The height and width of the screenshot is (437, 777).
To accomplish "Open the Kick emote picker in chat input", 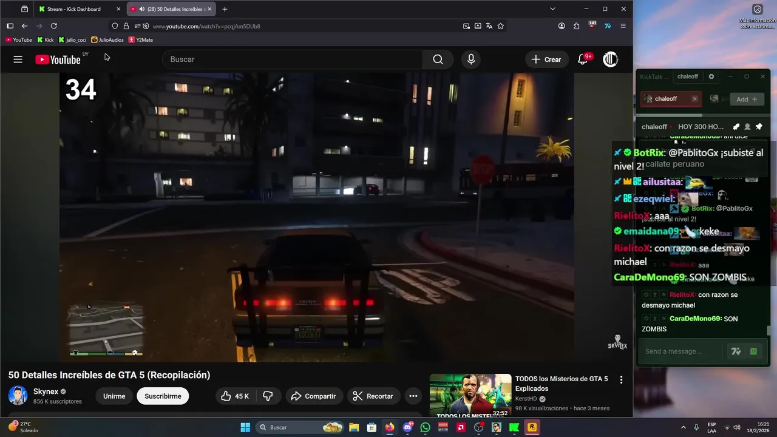I will tap(753, 351).
